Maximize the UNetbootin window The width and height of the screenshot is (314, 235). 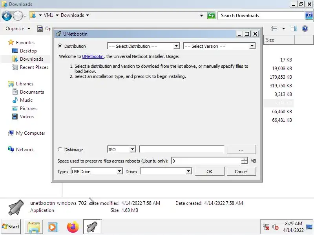pyautogui.click(x=247, y=34)
